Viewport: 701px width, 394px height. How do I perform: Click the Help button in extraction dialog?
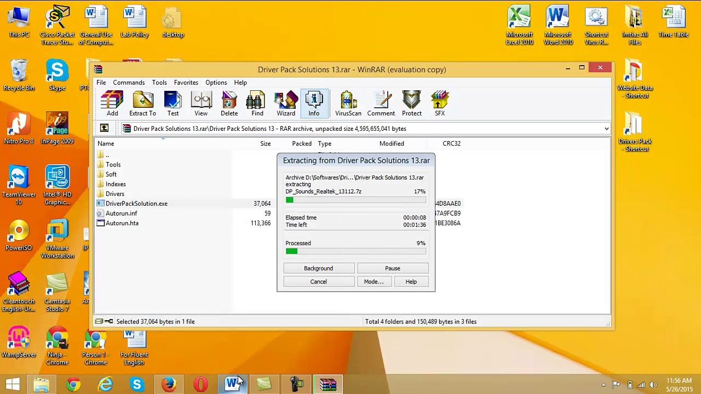coord(411,282)
